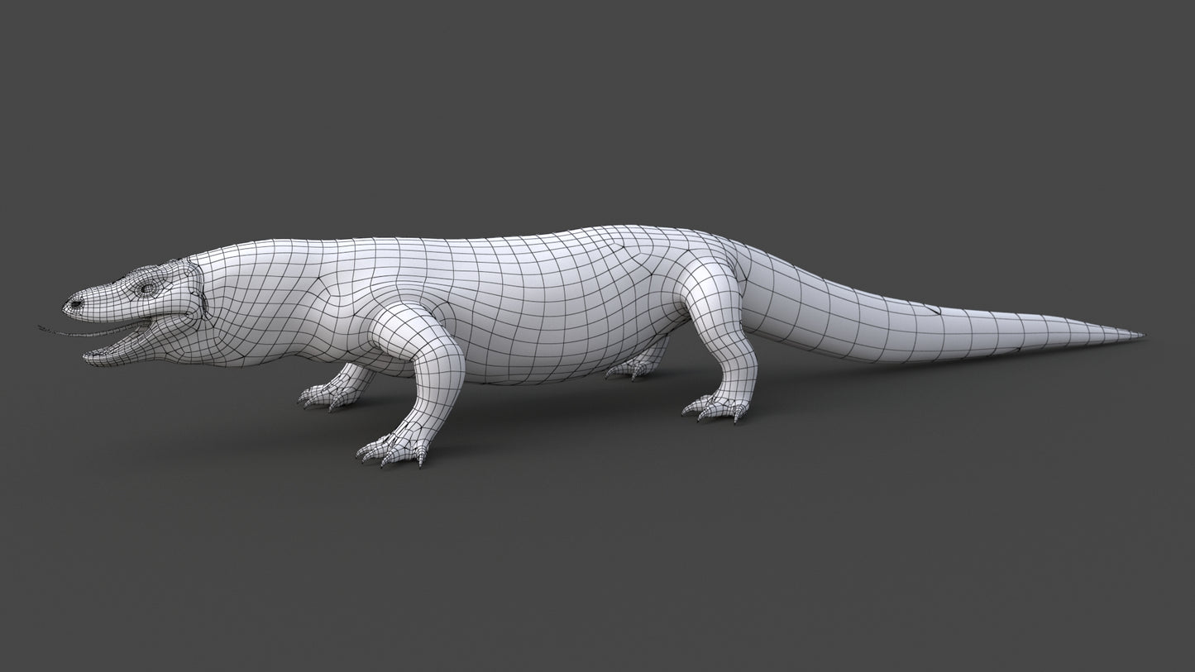1195x672 pixels.
Task: Select the shoulder above the front leg
Action: tap(389, 281)
